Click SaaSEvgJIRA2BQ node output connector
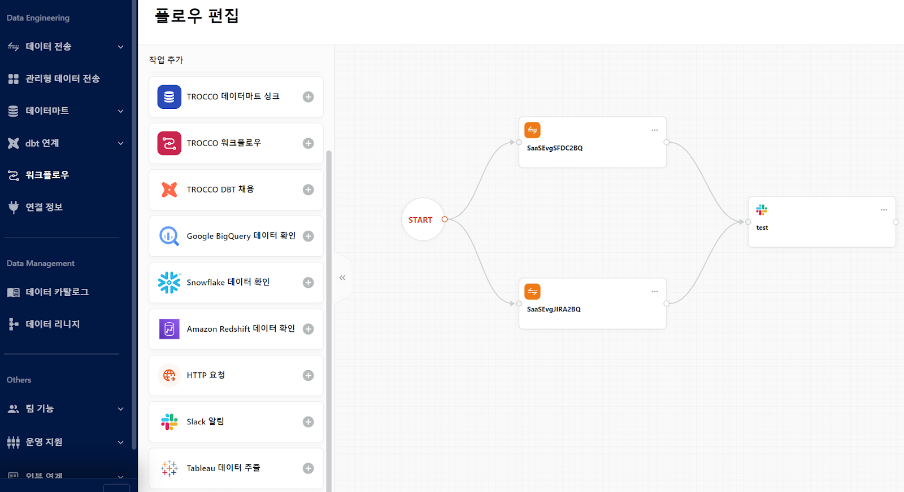904x492 pixels. pos(667,304)
